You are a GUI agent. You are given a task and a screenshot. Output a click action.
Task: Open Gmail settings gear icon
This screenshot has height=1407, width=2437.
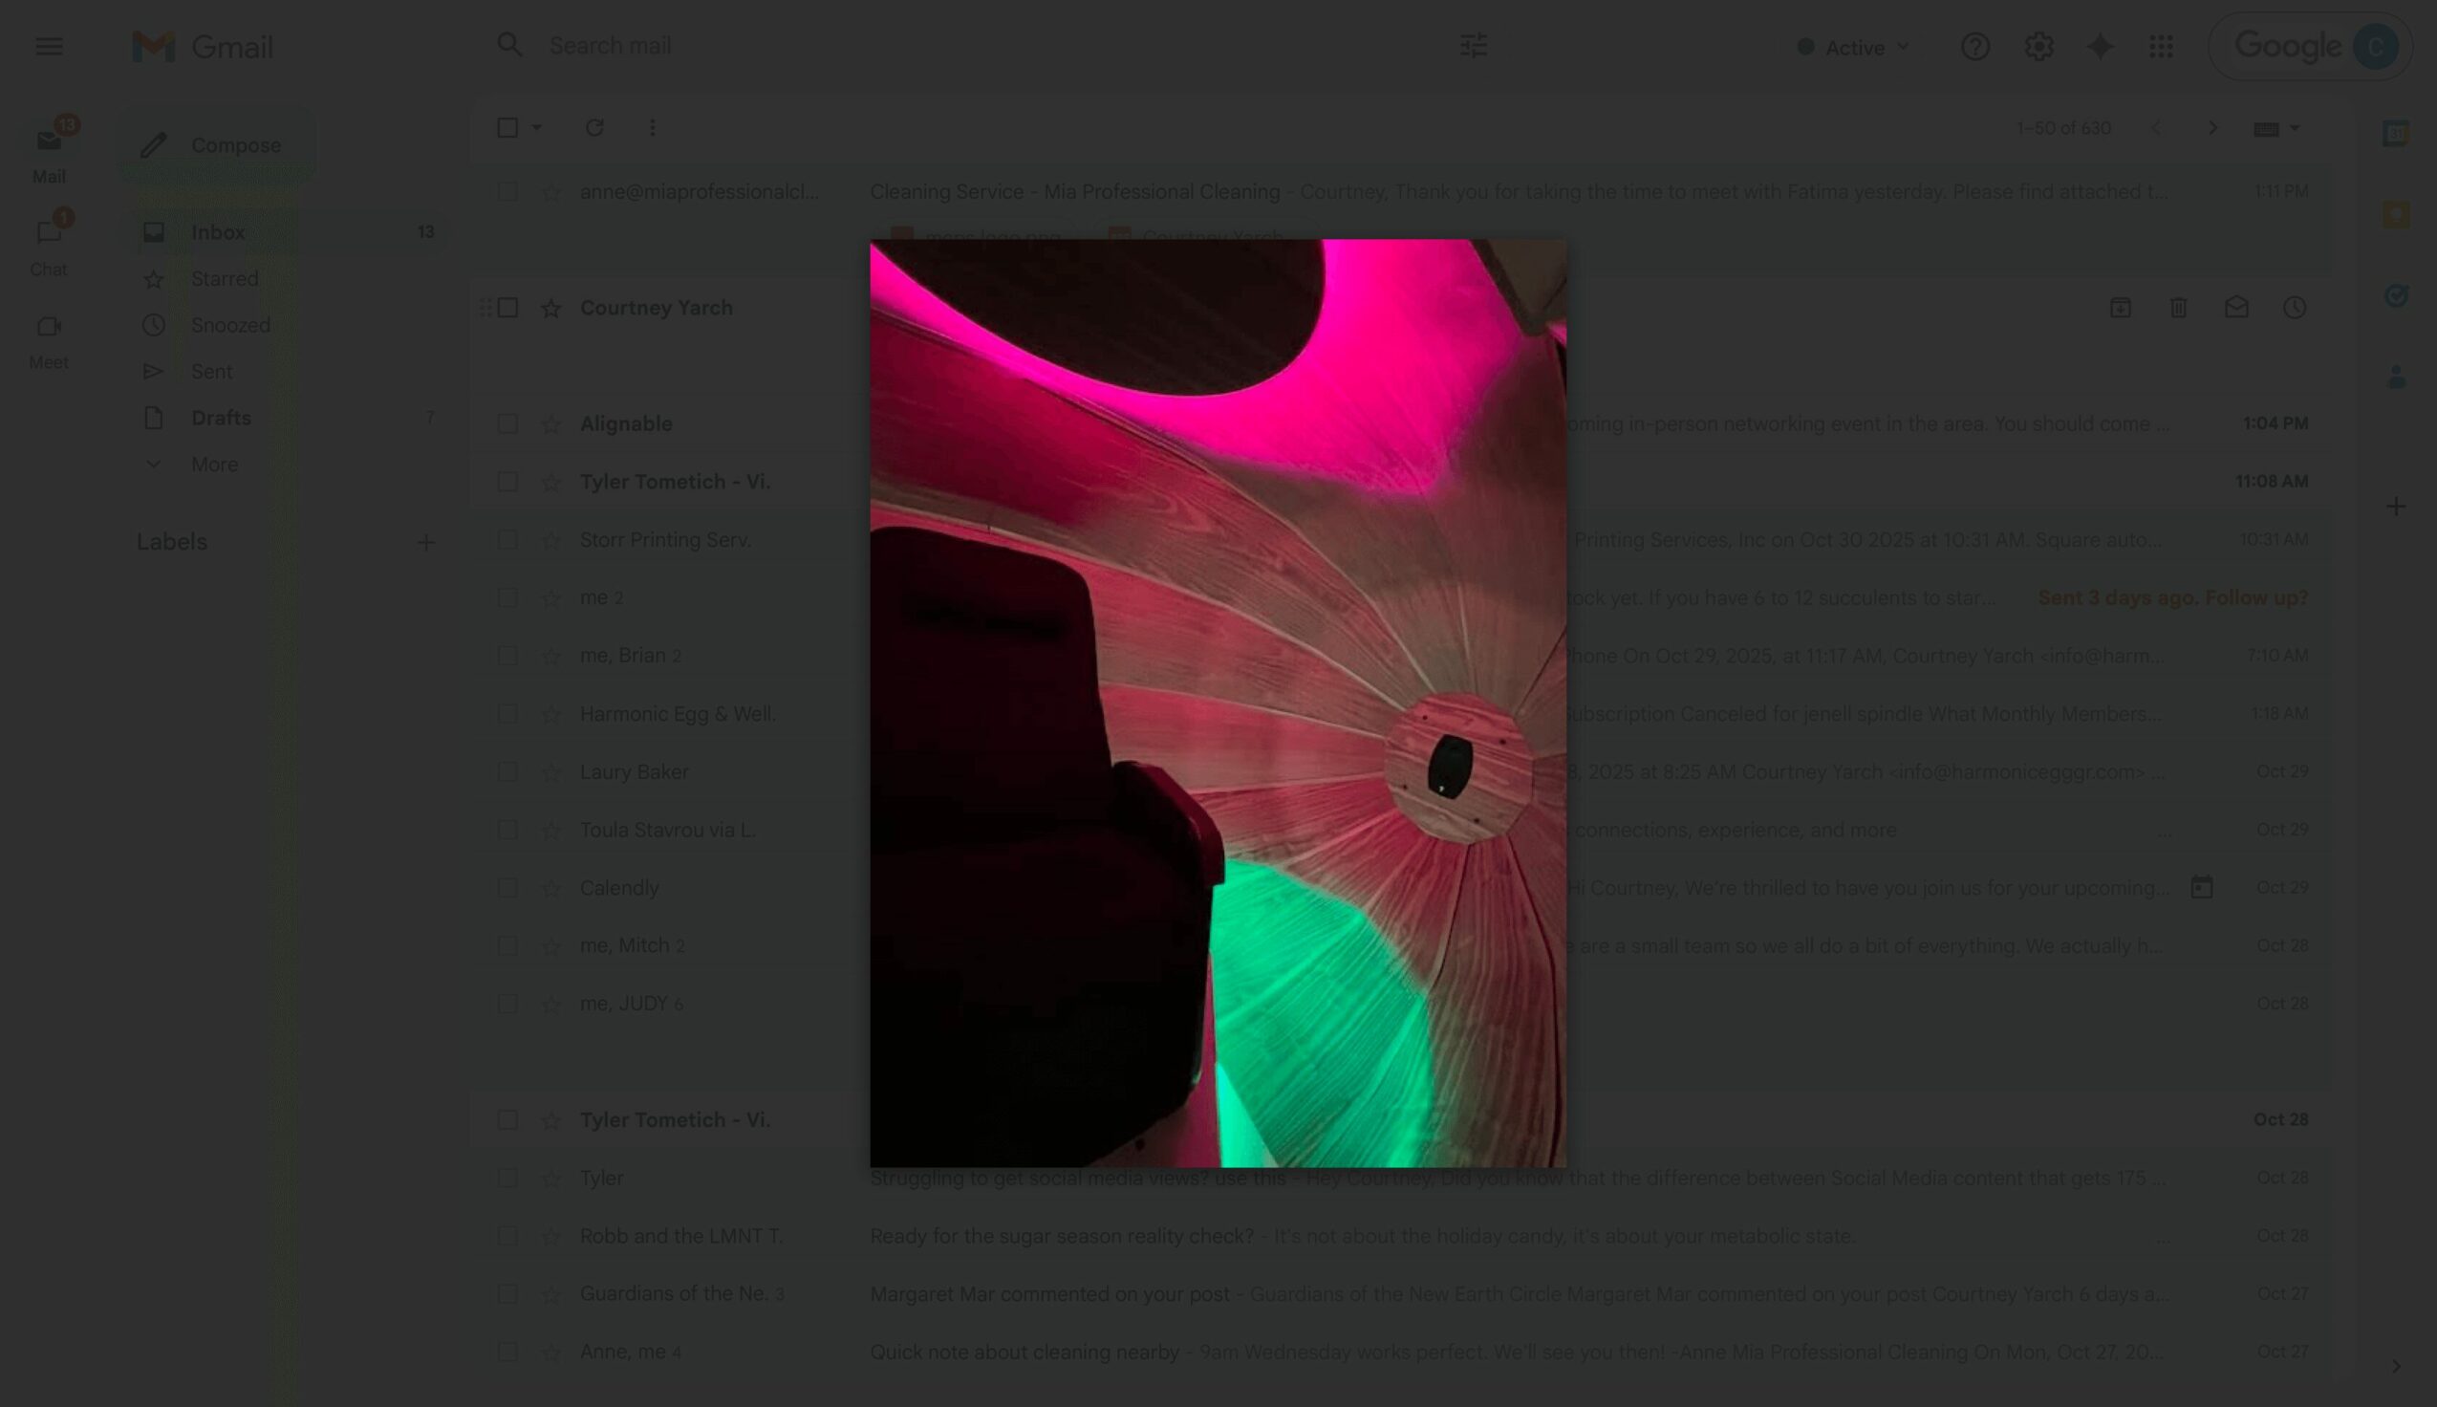(x=2038, y=47)
